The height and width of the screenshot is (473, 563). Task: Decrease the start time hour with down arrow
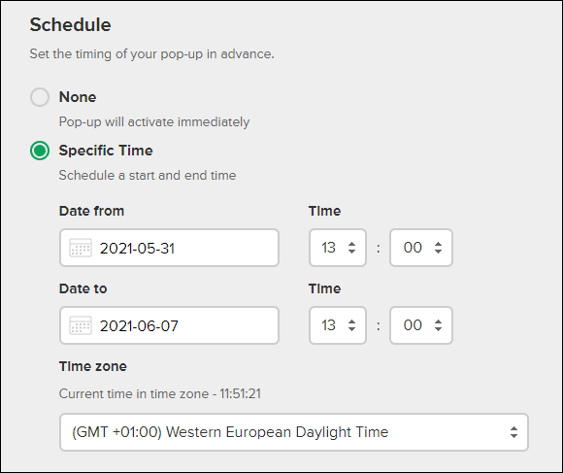pos(351,251)
